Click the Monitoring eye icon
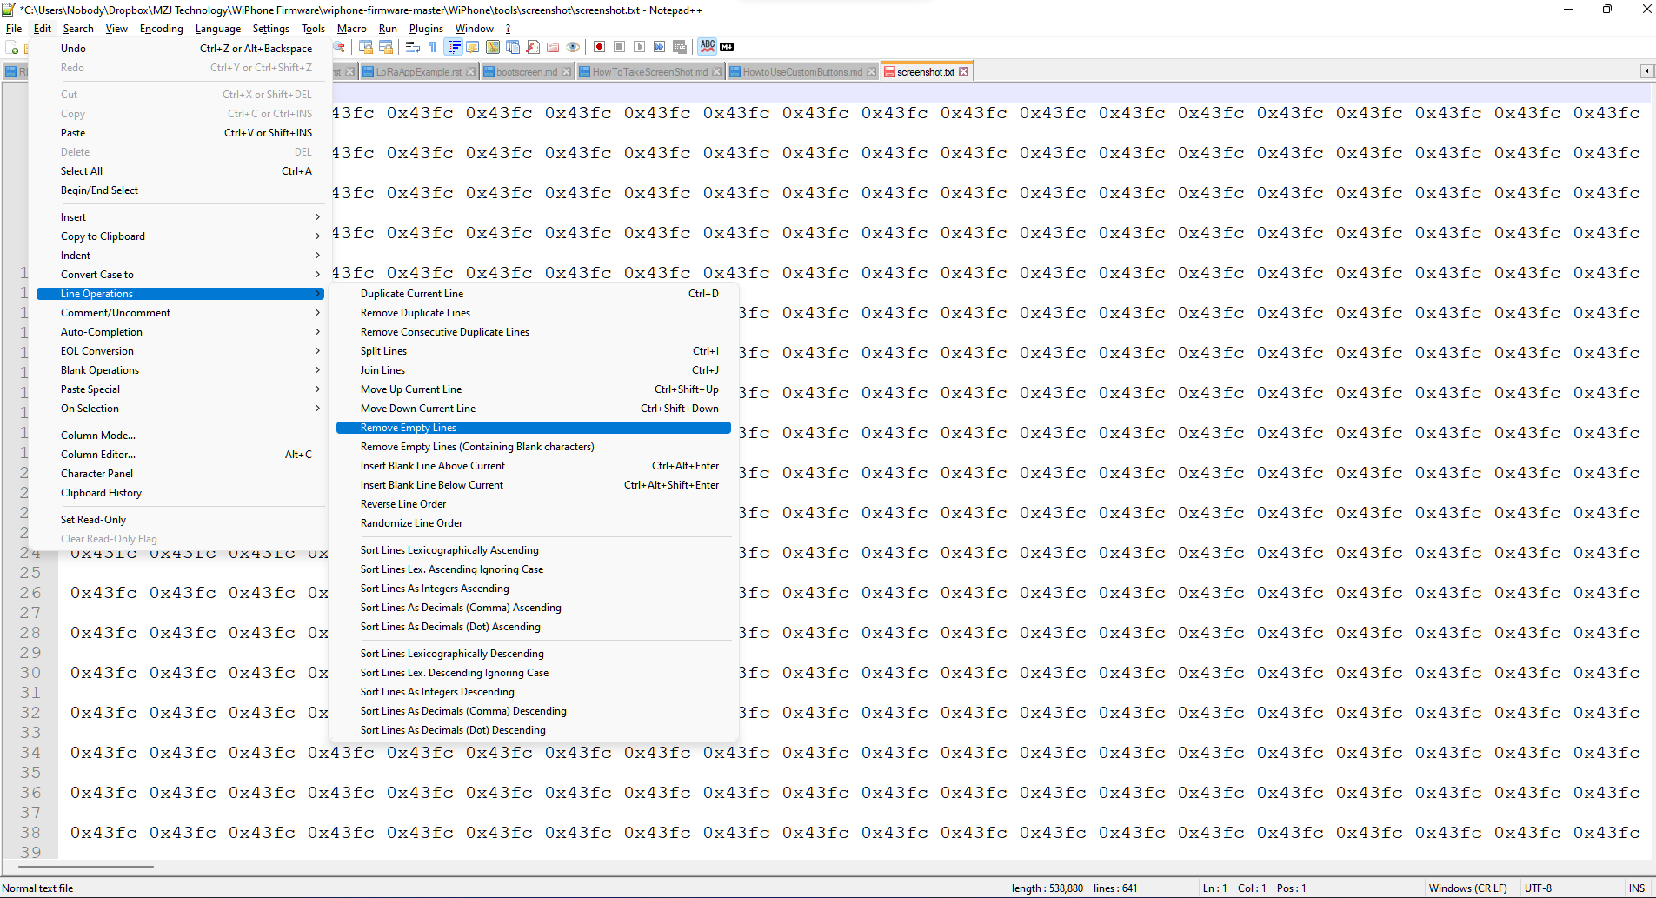The height and width of the screenshot is (898, 1656). tap(573, 47)
